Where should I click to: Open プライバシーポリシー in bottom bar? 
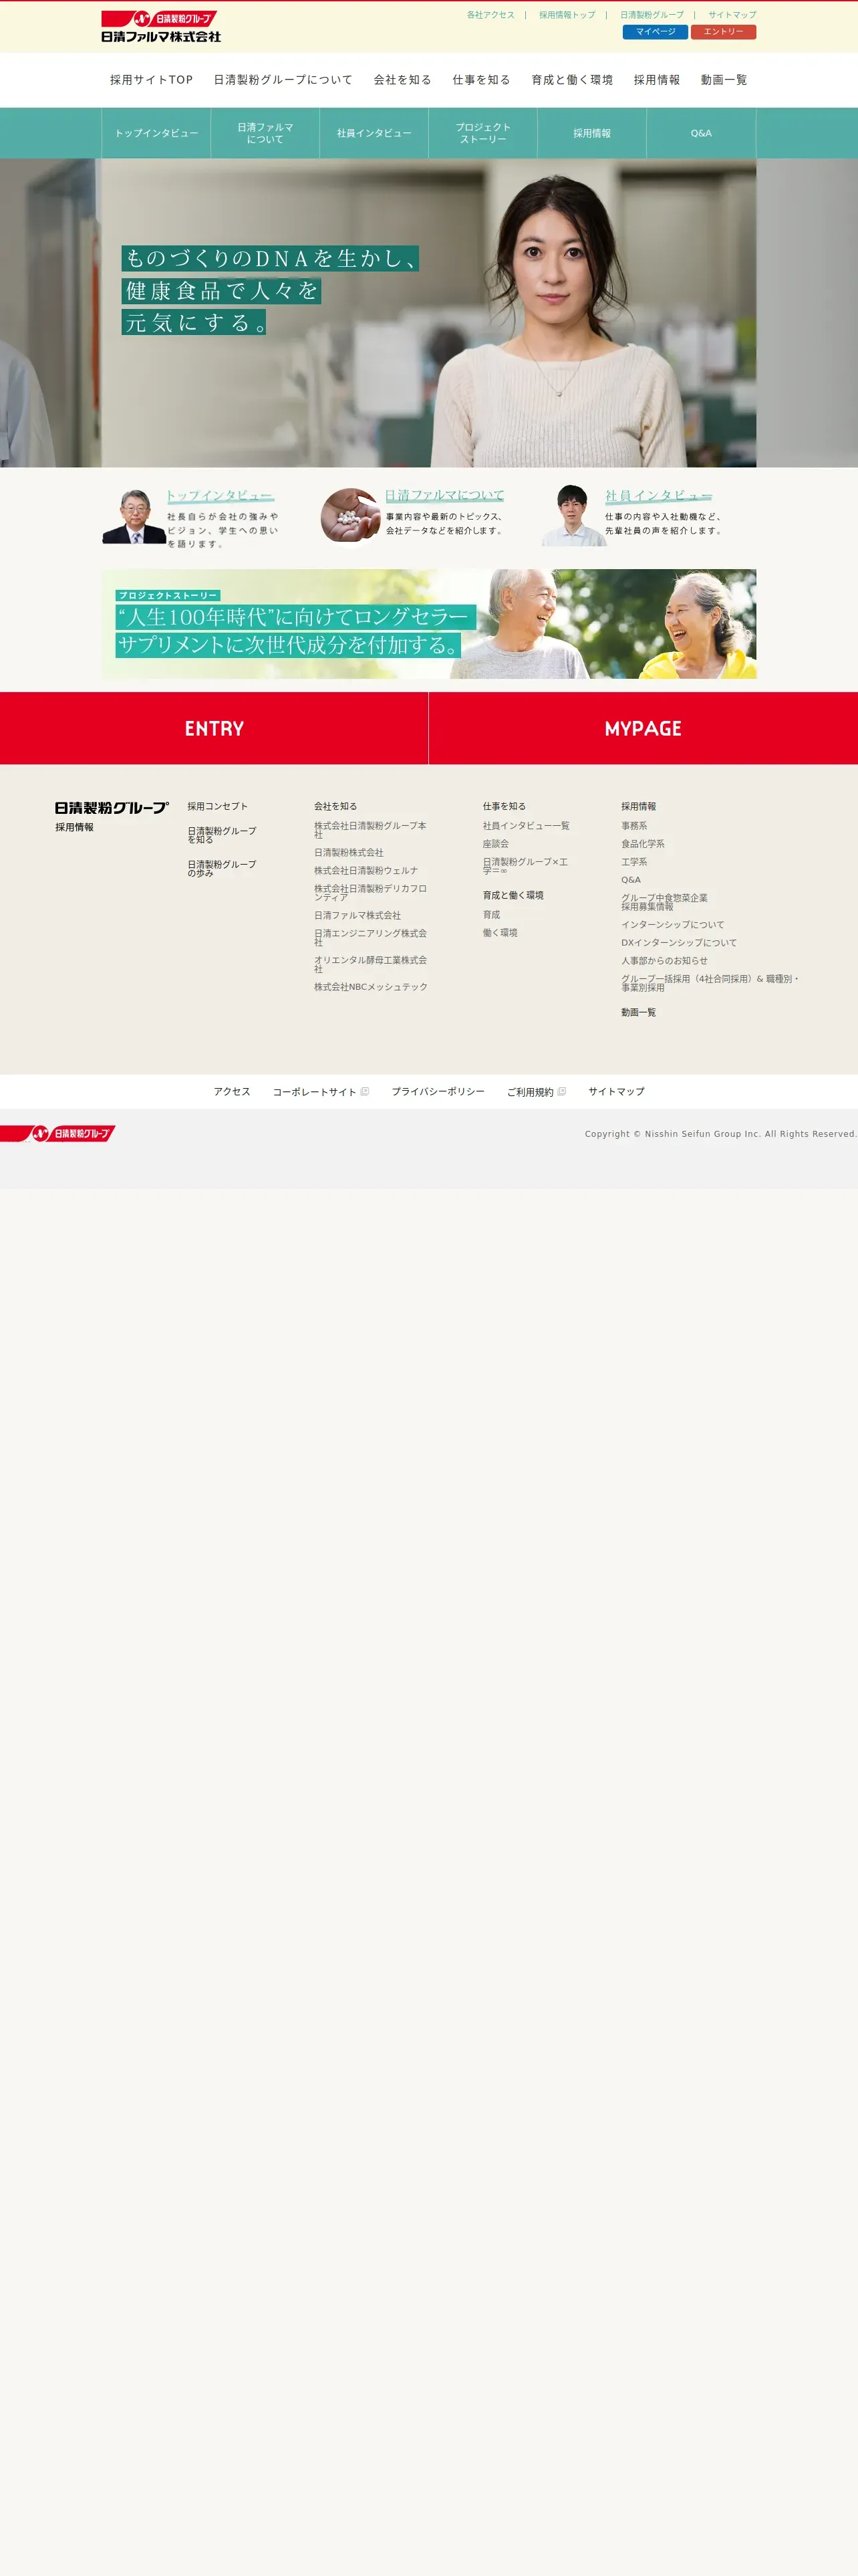click(x=438, y=1092)
